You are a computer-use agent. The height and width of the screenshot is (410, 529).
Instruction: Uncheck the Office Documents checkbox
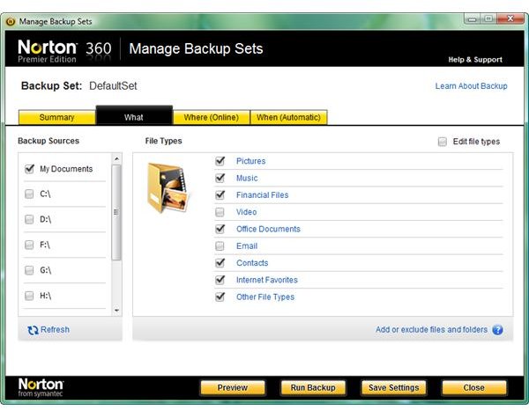click(x=220, y=229)
